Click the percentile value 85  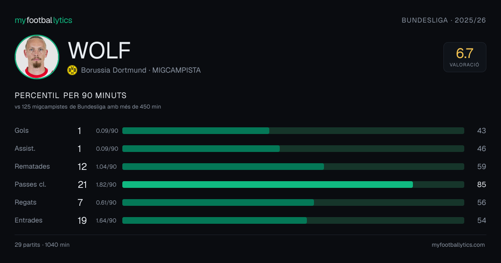(x=481, y=185)
